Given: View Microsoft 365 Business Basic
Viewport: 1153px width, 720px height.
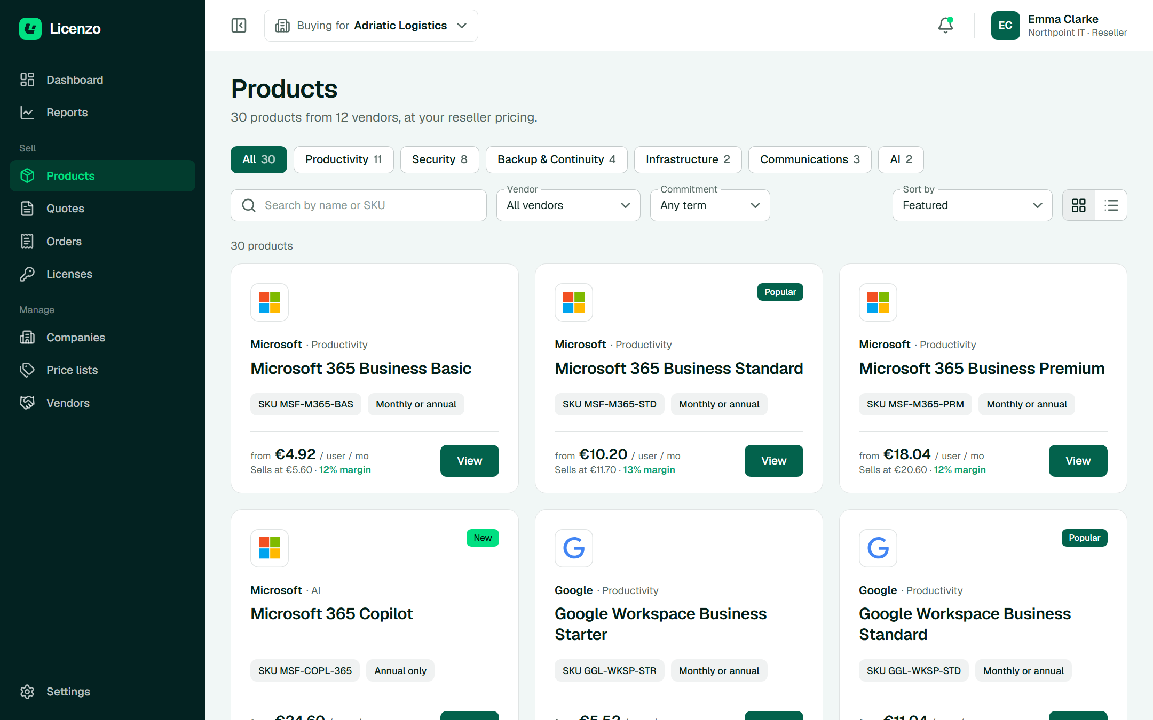Looking at the screenshot, I should point(470,461).
